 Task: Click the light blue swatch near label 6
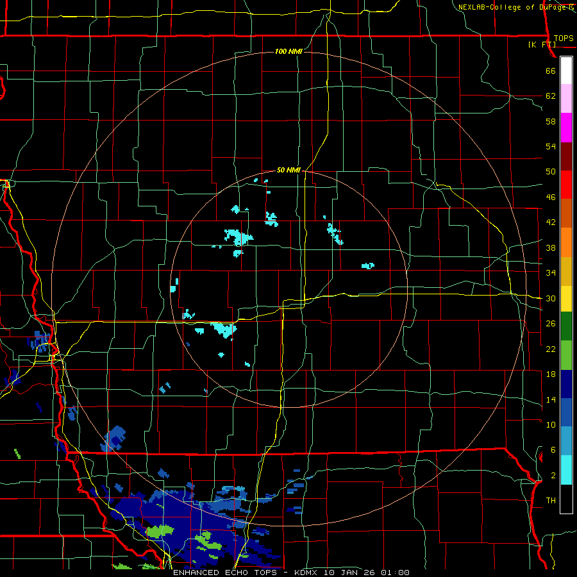coord(566,440)
